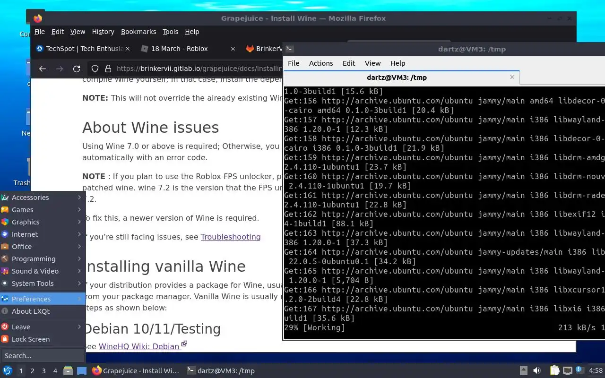This screenshot has width=605, height=378.
Task: Open the LXQt start menu bird icon
Action: point(7,371)
